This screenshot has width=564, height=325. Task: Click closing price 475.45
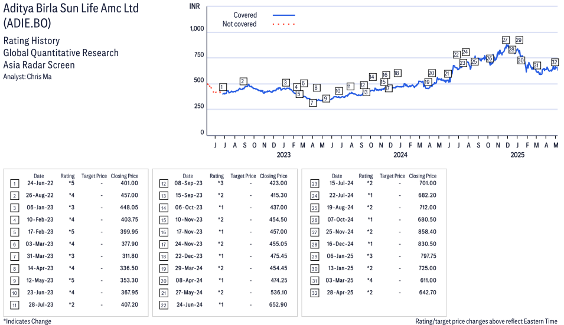pyautogui.click(x=279, y=256)
